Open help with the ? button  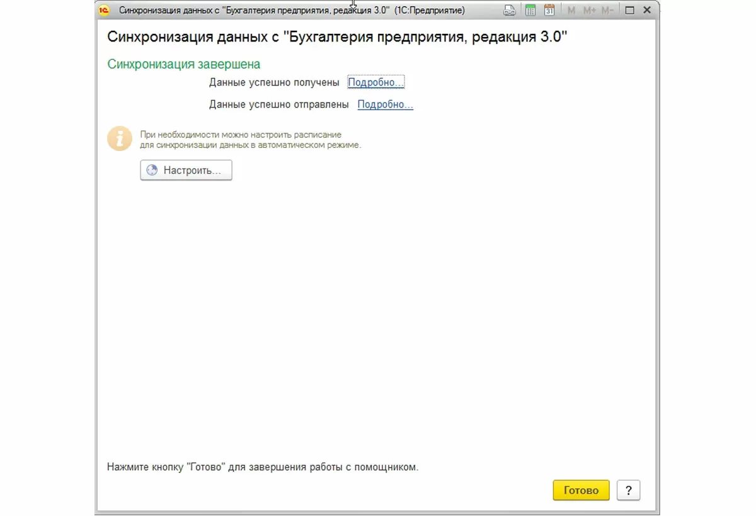pos(629,490)
